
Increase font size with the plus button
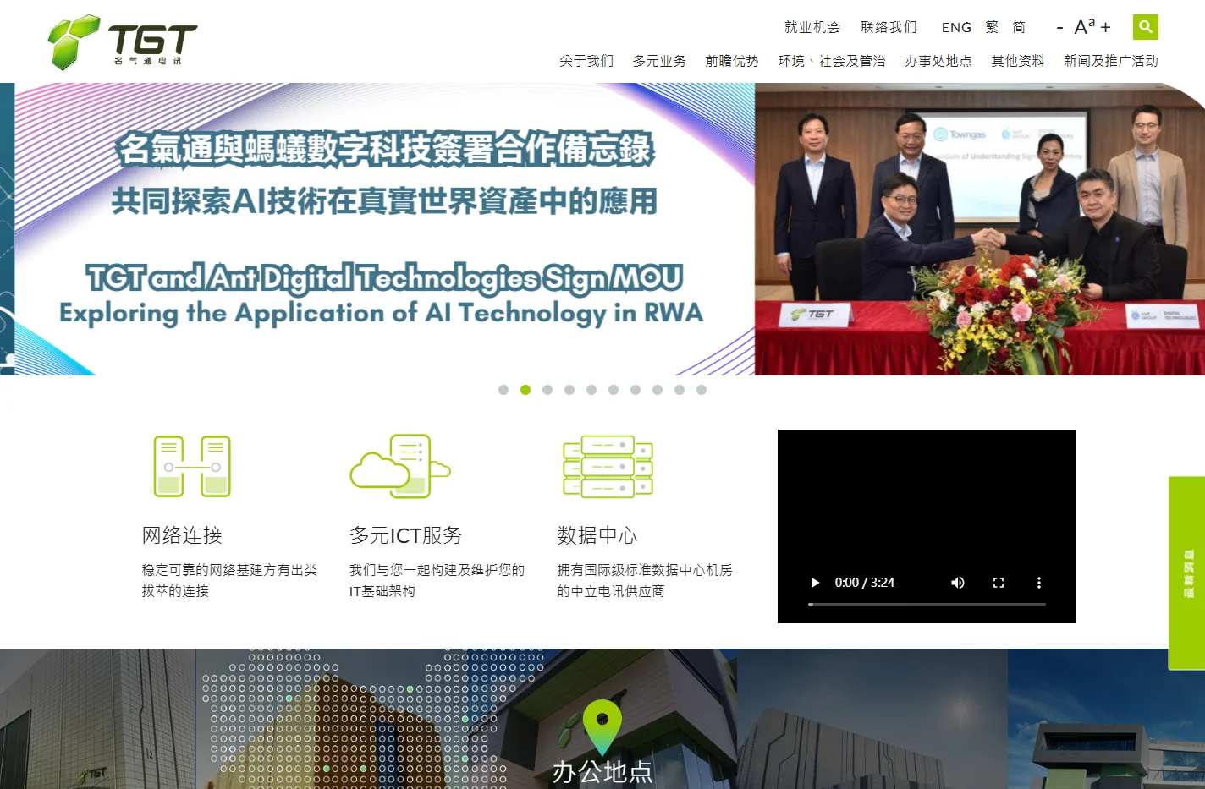click(1105, 28)
